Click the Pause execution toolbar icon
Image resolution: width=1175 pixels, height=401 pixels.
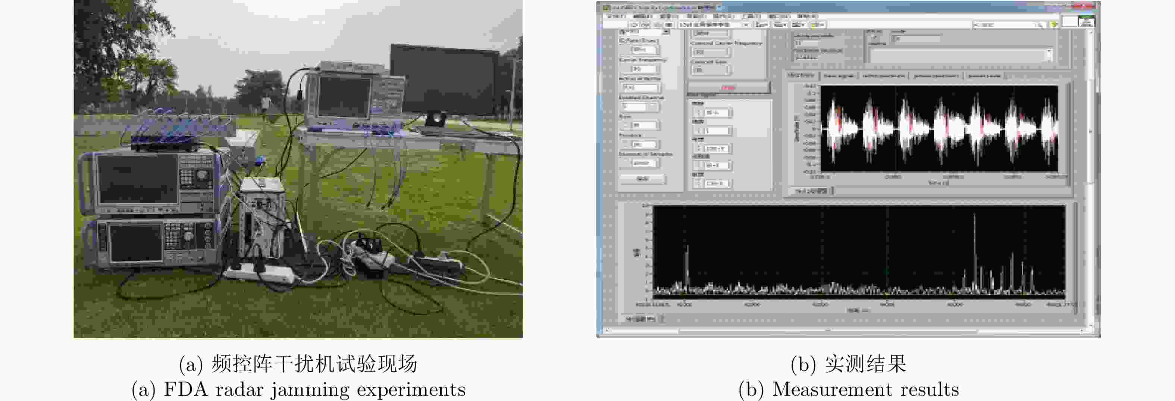click(669, 25)
